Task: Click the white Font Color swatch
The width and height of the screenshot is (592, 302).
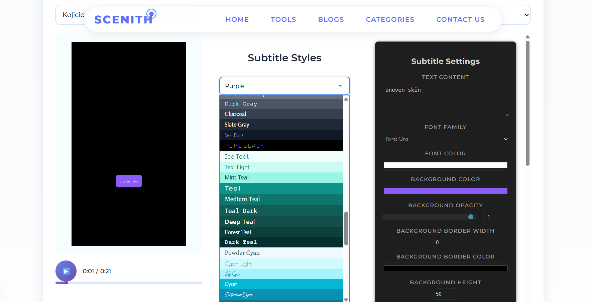Action: point(445,165)
